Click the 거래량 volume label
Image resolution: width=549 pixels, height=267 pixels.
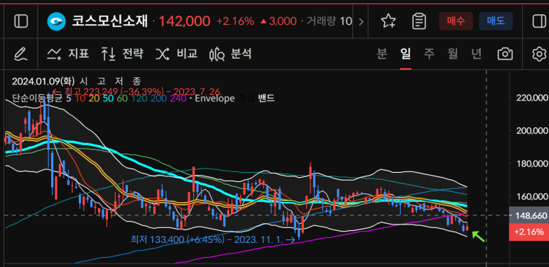(322, 22)
